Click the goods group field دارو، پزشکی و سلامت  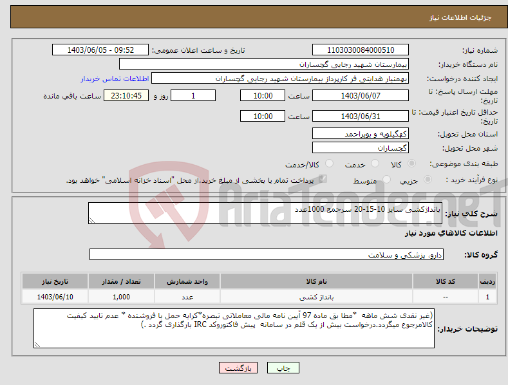click(267, 254)
